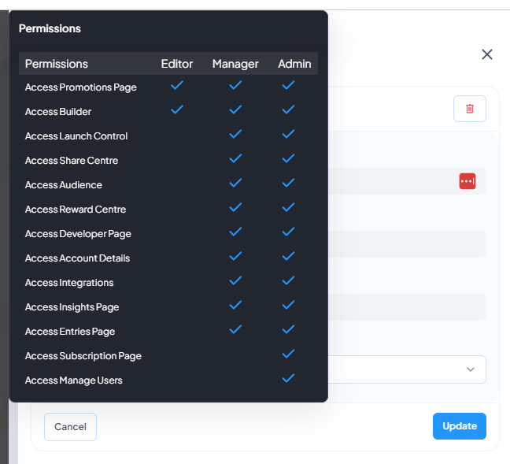
Task: Click Manager checkmark for Access Launch Control
Action: tap(235, 134)
